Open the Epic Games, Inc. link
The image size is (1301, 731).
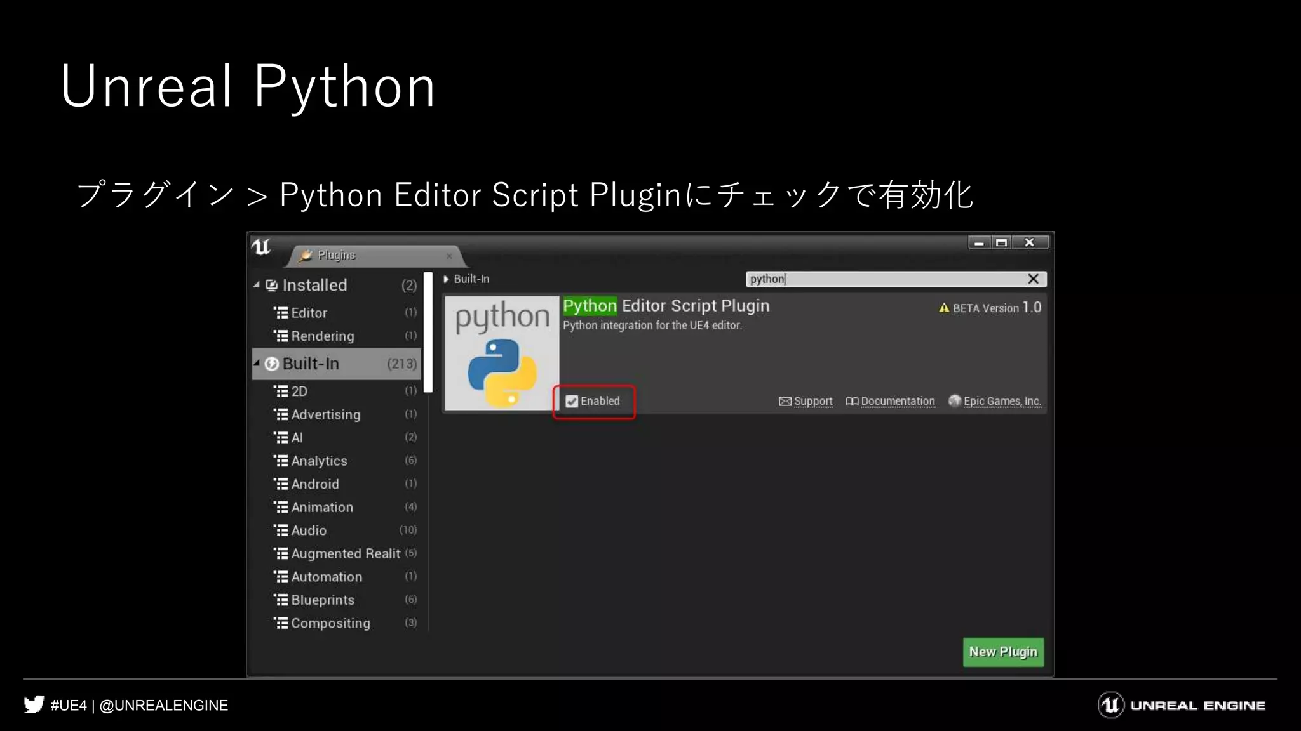(1002, 401)
